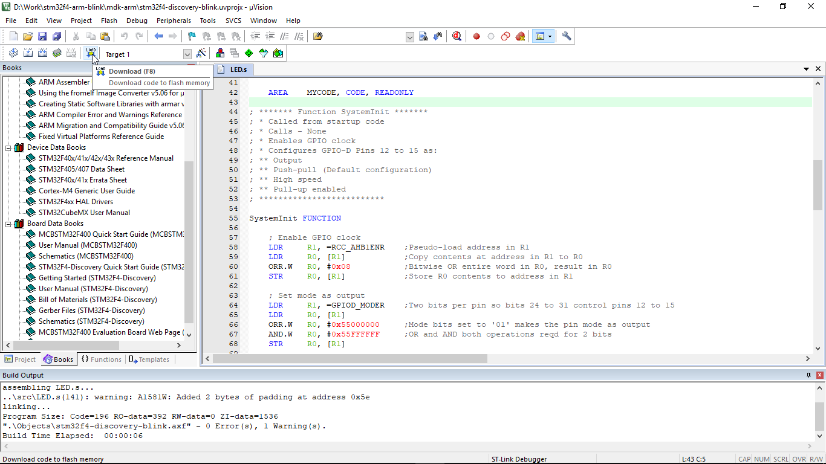Click the Save All icon
Viewport: 826px width, 464px height.
pyautogui.click(x=57, y=36)
